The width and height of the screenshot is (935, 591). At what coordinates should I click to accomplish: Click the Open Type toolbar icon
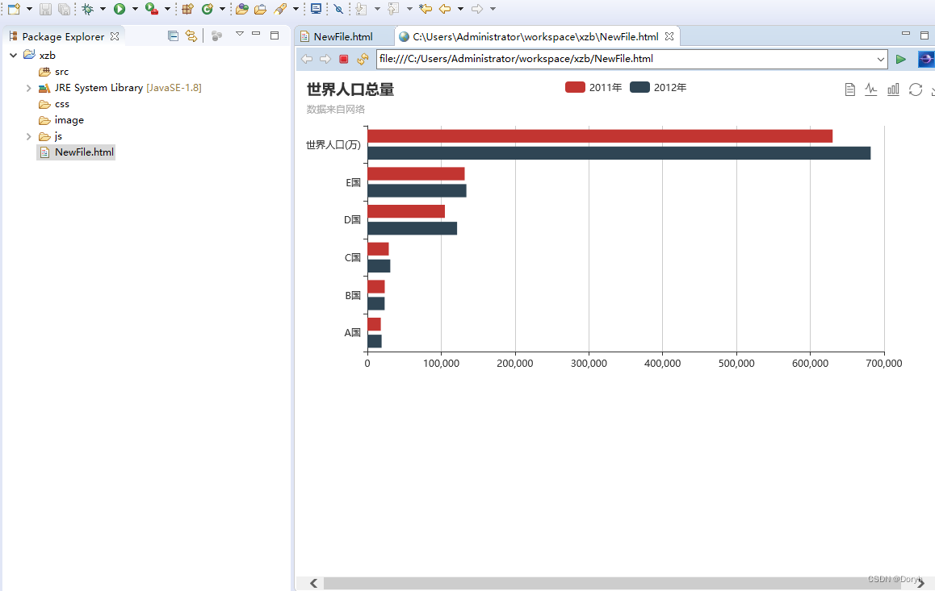[x=241, y=9]
